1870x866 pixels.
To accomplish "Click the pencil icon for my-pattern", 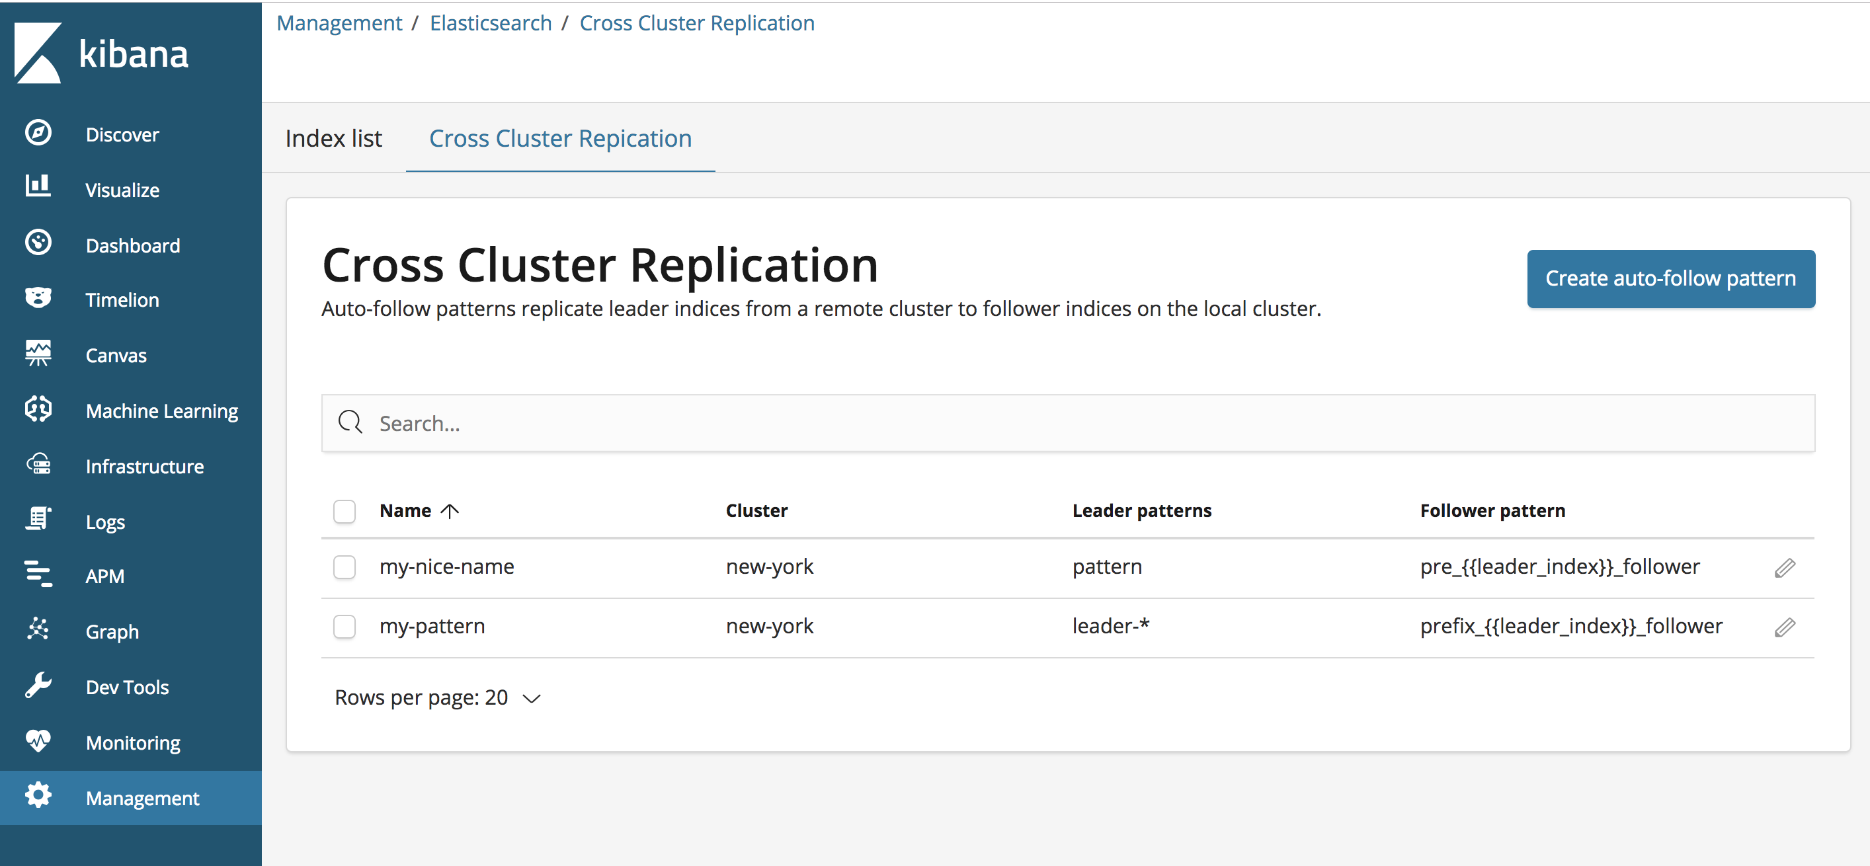I will click(1784, 627).
